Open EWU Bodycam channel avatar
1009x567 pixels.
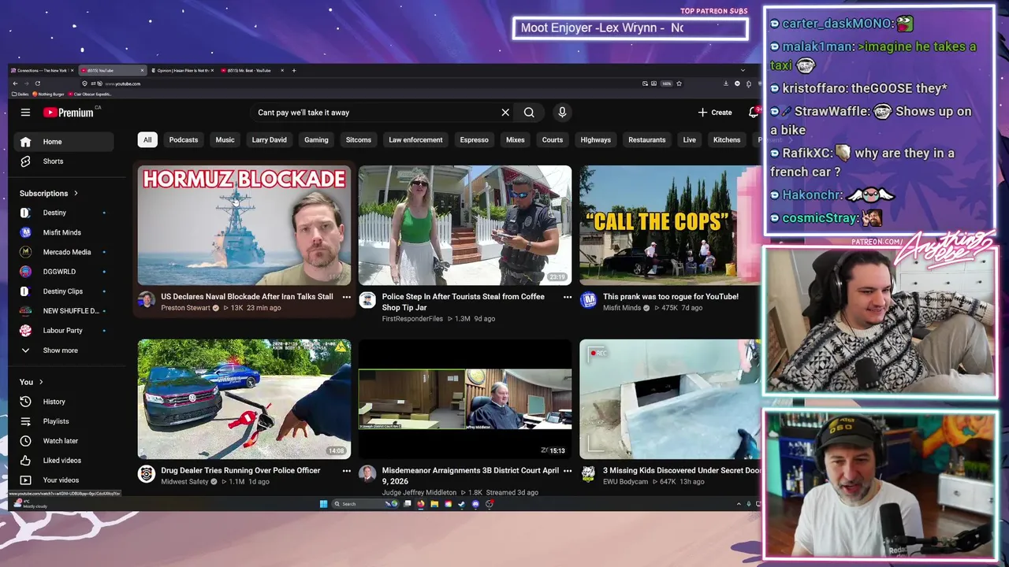[588, 473]
